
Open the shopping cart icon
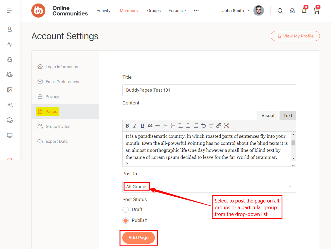pyautogui.click(x=316, y=11)
